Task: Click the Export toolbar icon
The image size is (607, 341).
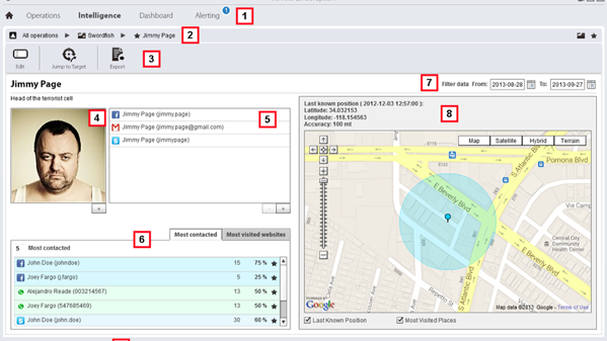Action: 117,55
